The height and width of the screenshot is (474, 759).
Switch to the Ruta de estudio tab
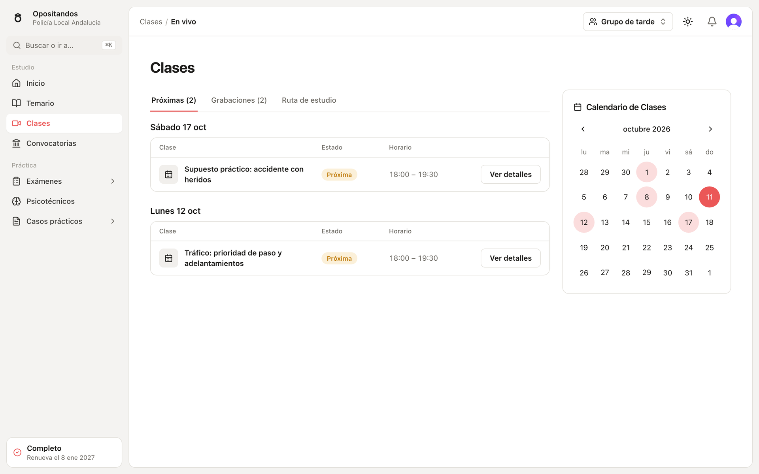click(x=309, y=100)
